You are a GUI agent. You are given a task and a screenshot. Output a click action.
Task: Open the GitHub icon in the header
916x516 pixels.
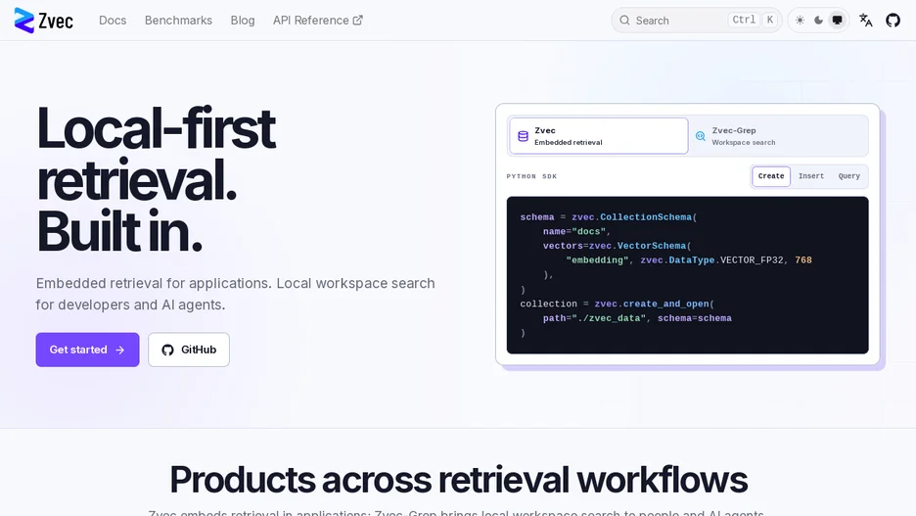pyautogui.click(x=893, y=21)
